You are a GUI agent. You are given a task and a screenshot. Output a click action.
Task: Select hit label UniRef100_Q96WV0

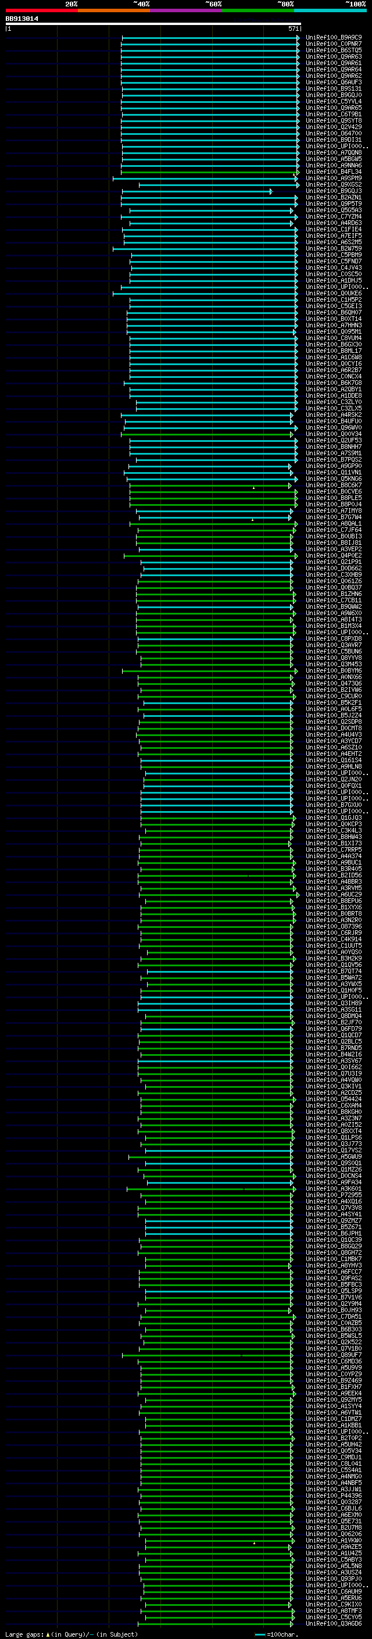333,427
